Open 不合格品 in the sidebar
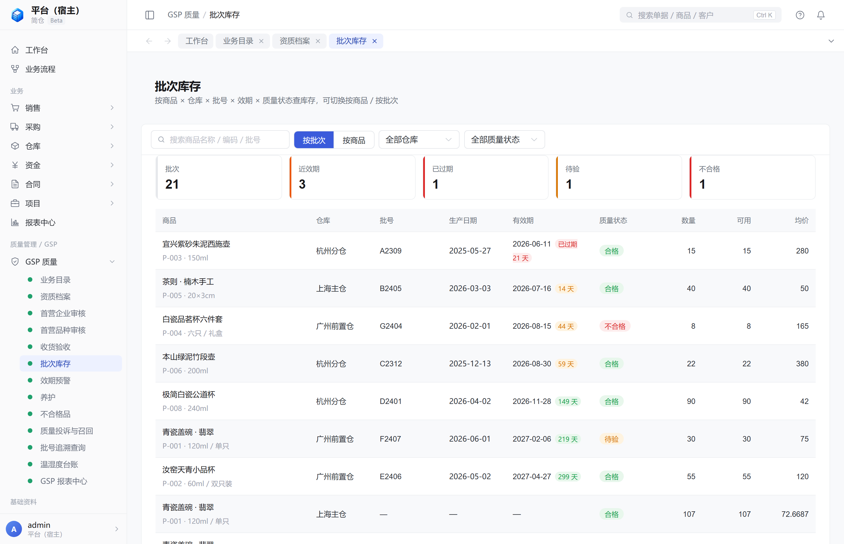The image size is (844, 544). (x=71, y=414)
